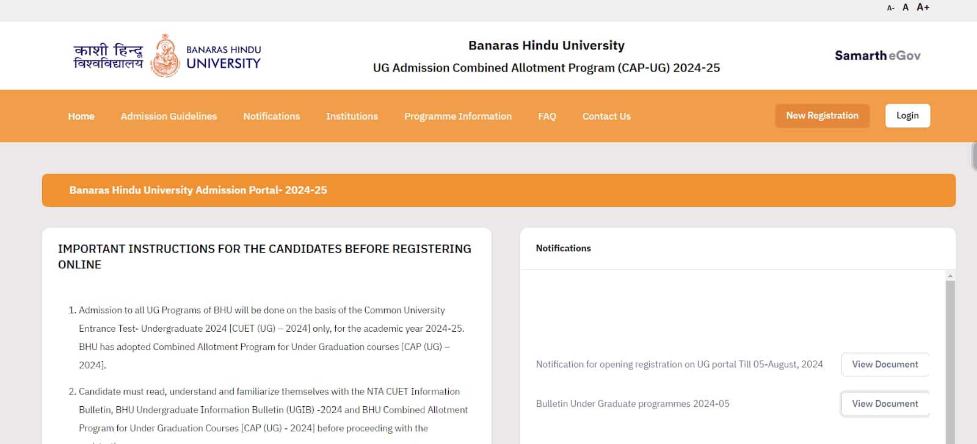View Document for UG portal registration notification
Image resolution: width=977 pixels, height=444 pixels.
click(x=885, y=364)
